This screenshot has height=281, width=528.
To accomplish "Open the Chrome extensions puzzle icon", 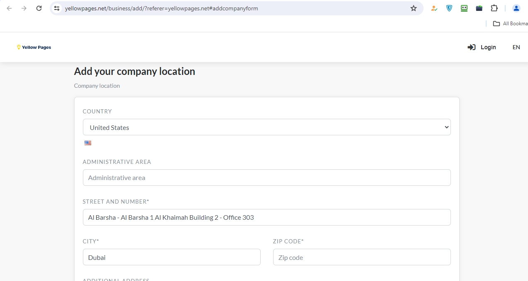I will click(494, 8).
